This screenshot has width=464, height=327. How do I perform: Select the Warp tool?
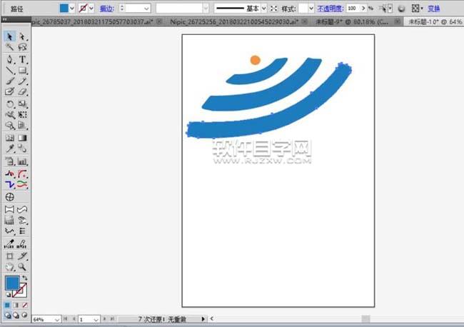coord(9,115)
